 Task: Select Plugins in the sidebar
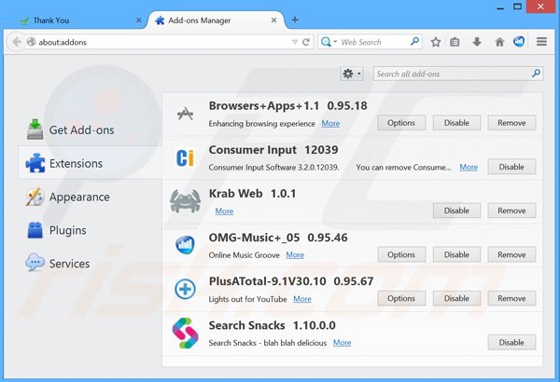click(67, 230)
